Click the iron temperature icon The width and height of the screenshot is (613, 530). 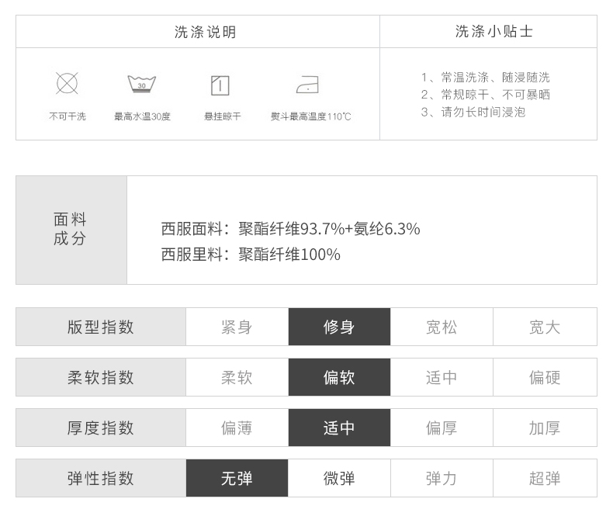pyautogui.click(x=308, y=85)
